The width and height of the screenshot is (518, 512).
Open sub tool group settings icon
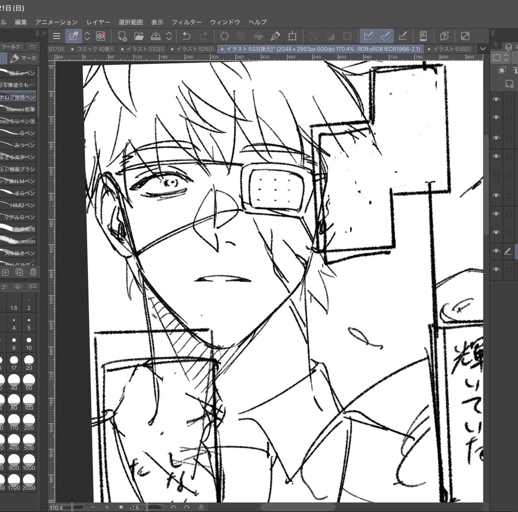(x=33, y=46)
